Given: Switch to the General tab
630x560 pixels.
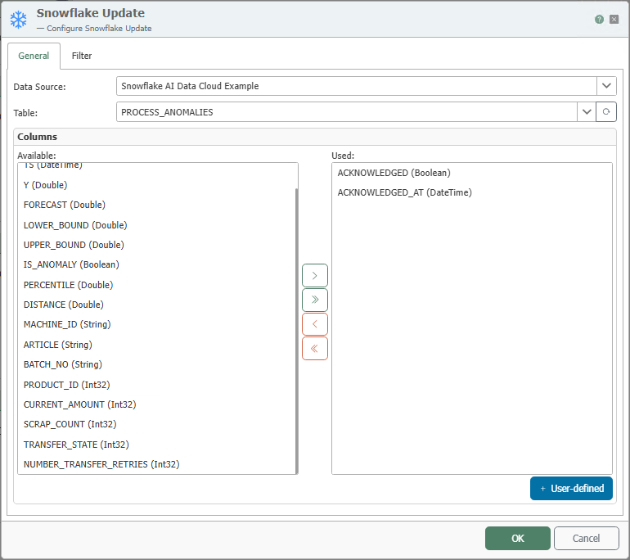Looking at the screenshot, I should click(x=34, y=56).
